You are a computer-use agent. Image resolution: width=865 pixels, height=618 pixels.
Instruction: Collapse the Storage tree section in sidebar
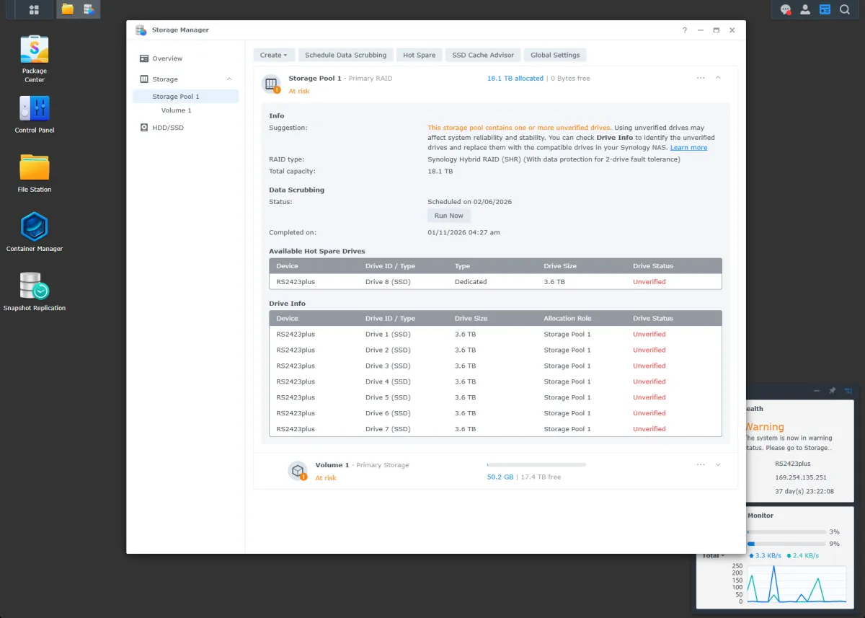tap(229, 79)
